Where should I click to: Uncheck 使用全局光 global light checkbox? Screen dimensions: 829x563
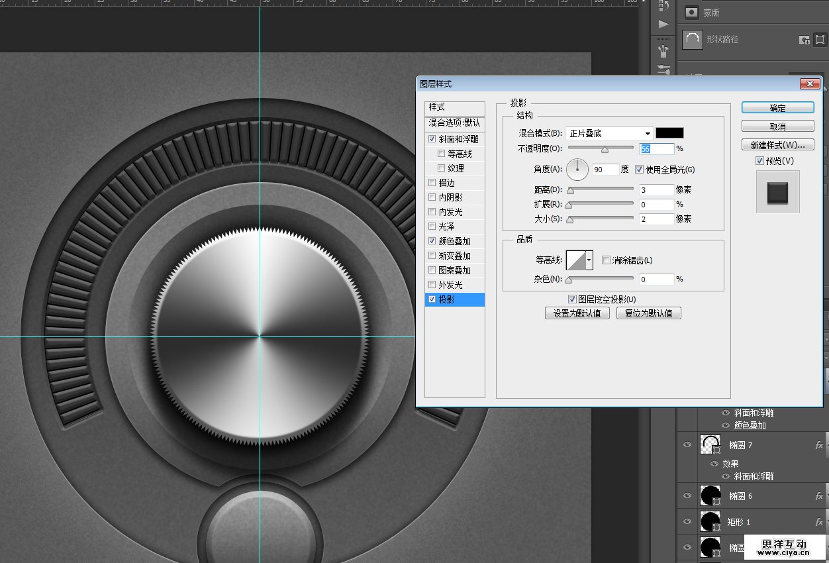point(640,170)
